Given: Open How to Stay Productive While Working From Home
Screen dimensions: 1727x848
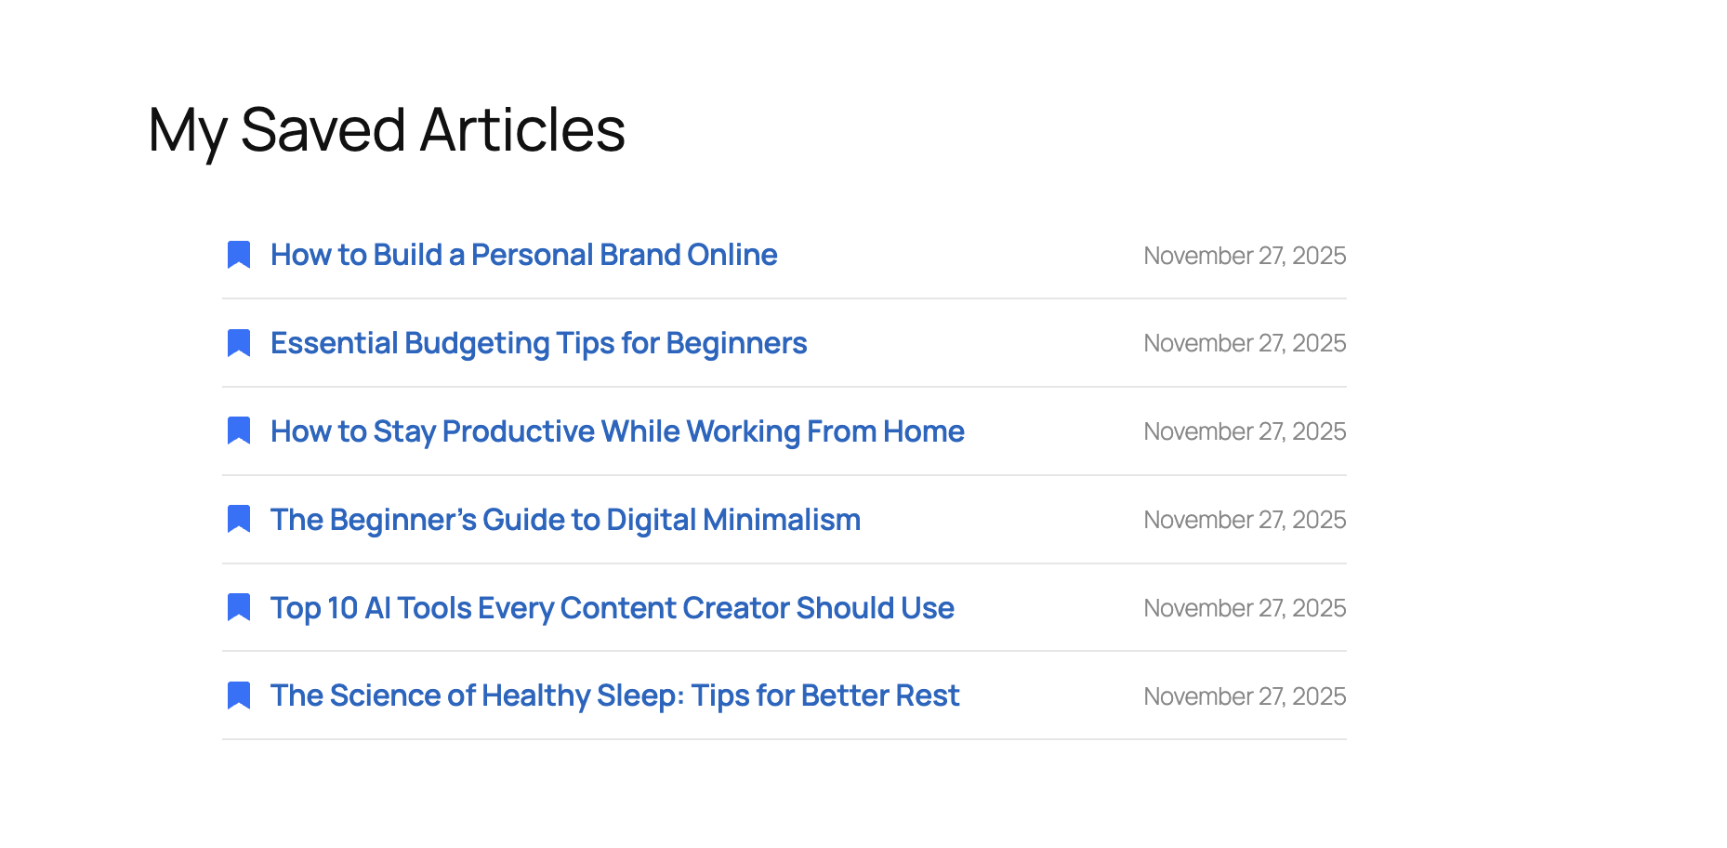Looking at the screenshot, I should click(616, 431).
